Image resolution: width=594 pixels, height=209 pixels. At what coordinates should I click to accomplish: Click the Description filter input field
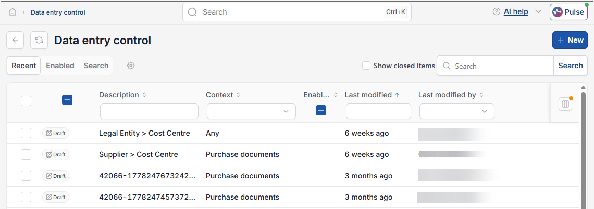tap(149, 111)
